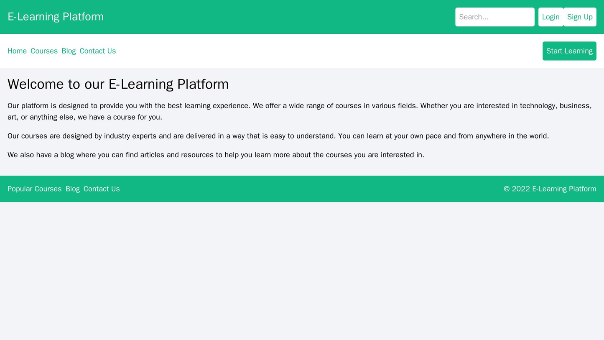Open the Contact Us link in the navigation

[x=97, y=51]
